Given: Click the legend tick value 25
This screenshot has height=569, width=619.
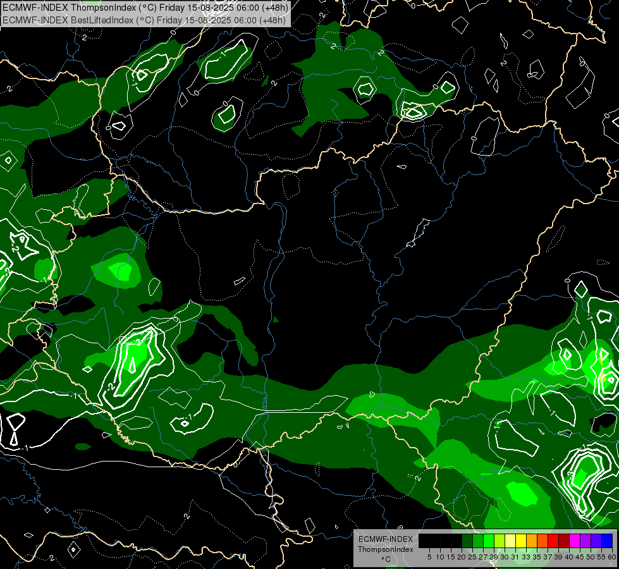Looking at the screenshot, I should 472,557.
